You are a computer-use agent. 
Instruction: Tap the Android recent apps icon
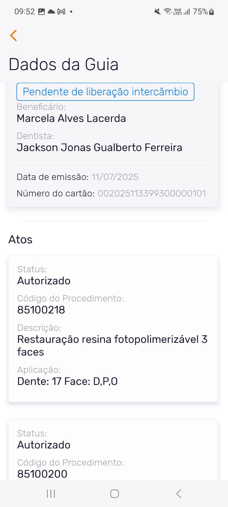tap(51, 493)
